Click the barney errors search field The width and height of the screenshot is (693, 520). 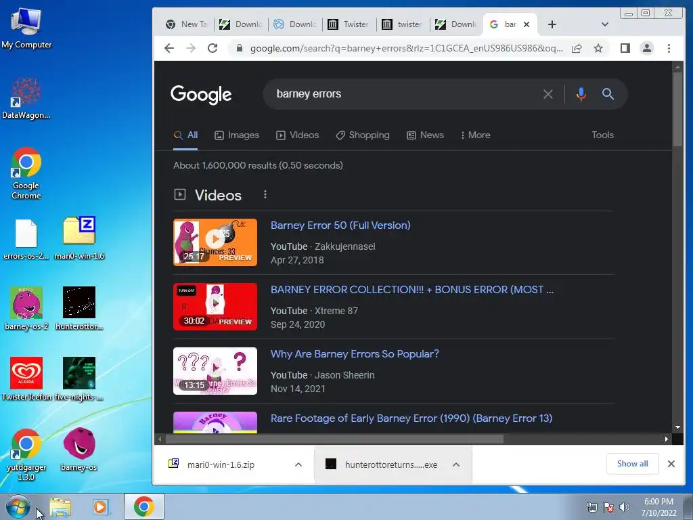[x=405, y=94]
